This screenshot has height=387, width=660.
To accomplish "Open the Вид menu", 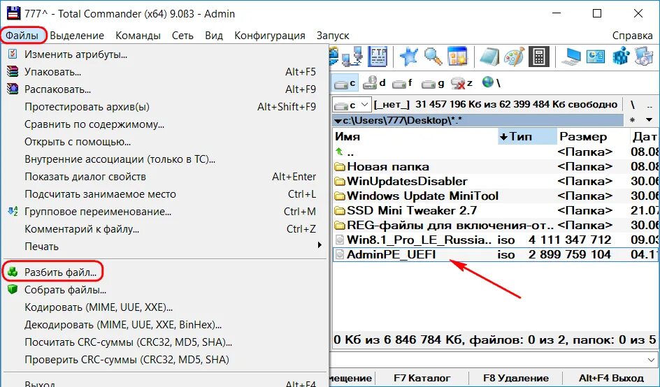I will coord(214,36).
